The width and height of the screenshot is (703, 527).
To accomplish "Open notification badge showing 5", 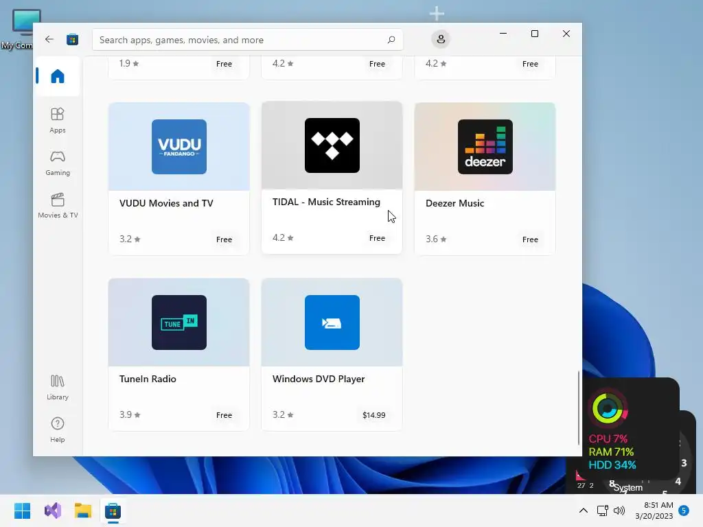I will [x=684, y=511].
